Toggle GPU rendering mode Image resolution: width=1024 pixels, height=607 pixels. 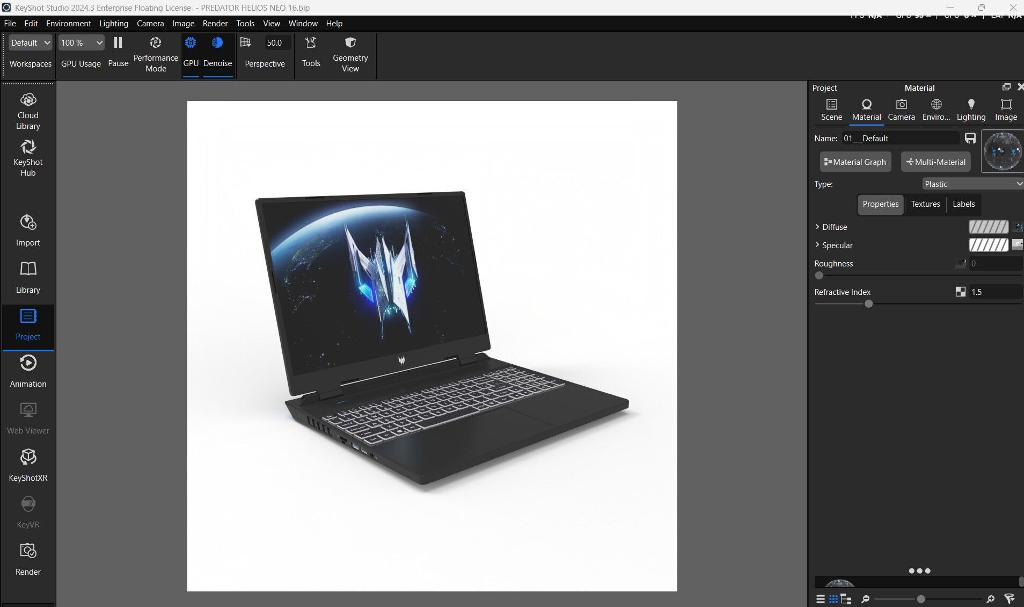tap(191, 52)
